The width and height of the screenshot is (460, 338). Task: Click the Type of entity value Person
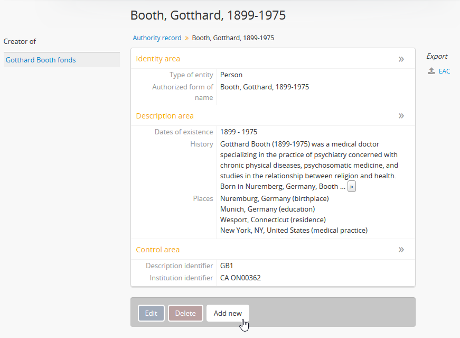click(x=231, y=75)
